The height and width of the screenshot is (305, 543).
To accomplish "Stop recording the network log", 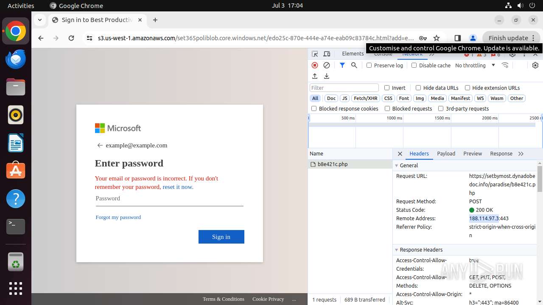I will [x=315, y=65].
